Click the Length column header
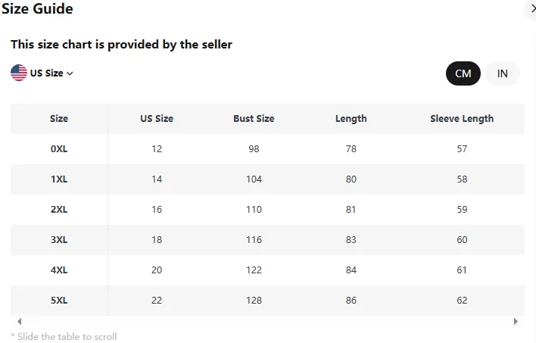 pos(351,119)
